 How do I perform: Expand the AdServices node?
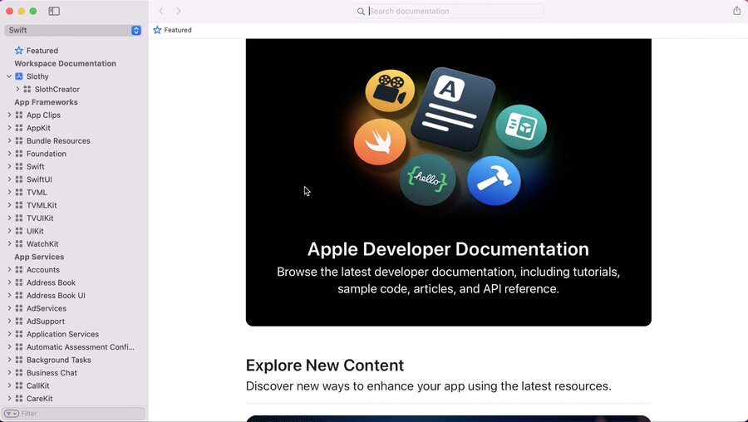[9, 308]
